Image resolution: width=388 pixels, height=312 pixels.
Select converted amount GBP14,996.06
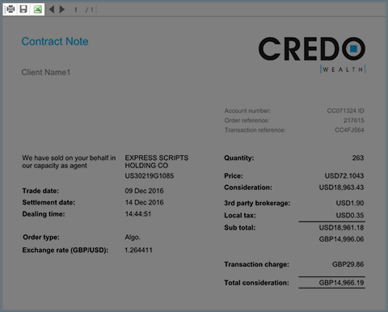(x=341, y=239)
